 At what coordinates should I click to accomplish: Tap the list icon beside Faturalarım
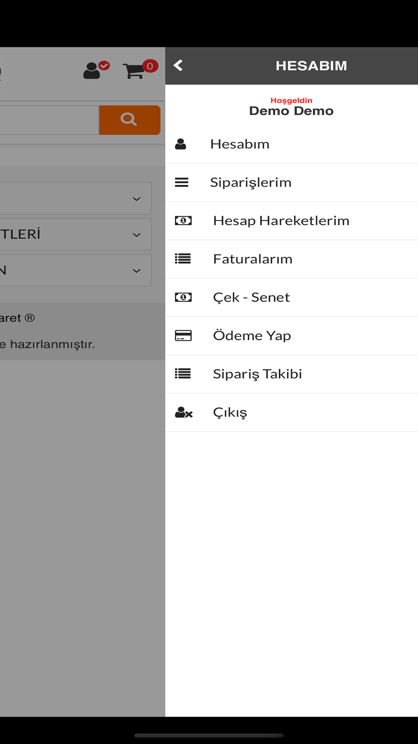(183, 259)
